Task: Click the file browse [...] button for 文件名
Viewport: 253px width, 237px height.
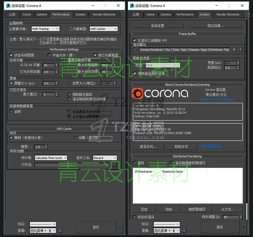Action: (114, 165)
